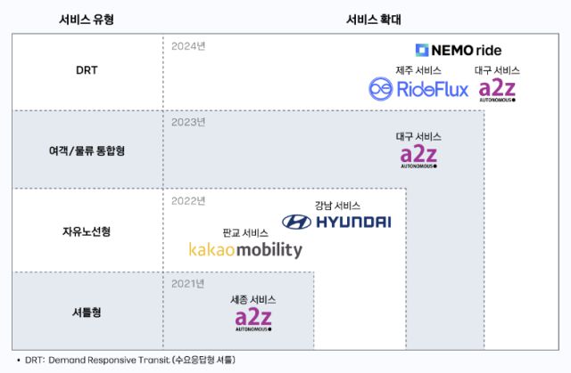Click the 자유노선형 row label
Image resolution: width=571 pixels, height=373 pixels.
[87, 231]
